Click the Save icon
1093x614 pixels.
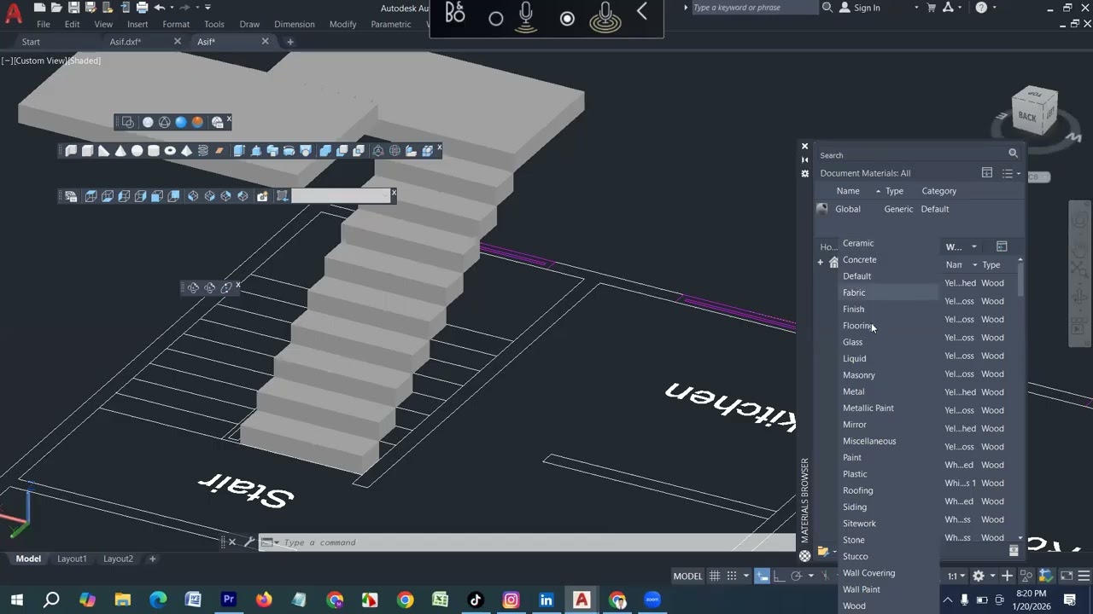click(73, 8)
